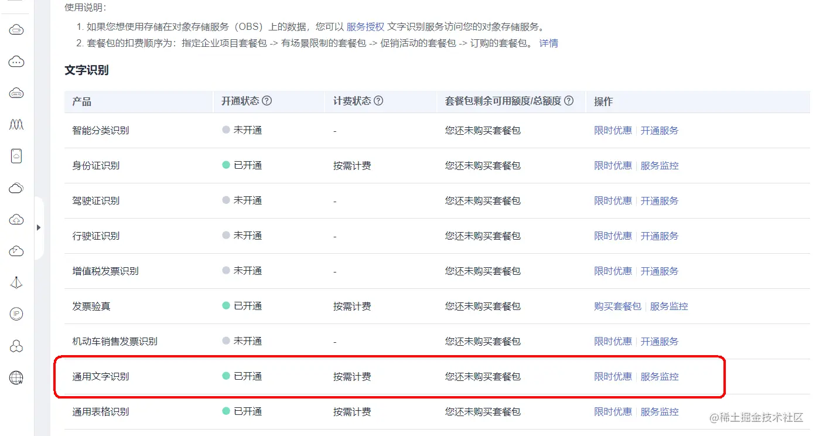
Task: Select the 通用表格识别 product name
Action: [101, 412]
